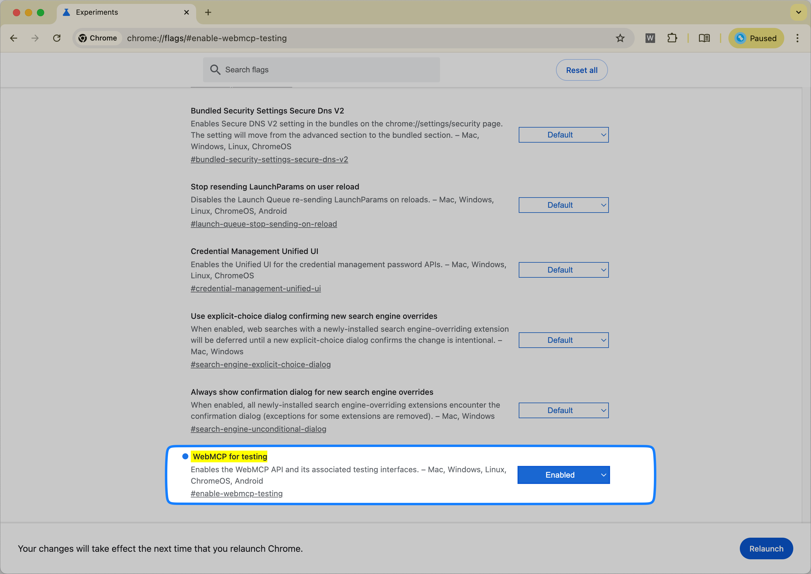
Task: Open the three-dot Chrome menu
Action: click(x=797, y=38)
